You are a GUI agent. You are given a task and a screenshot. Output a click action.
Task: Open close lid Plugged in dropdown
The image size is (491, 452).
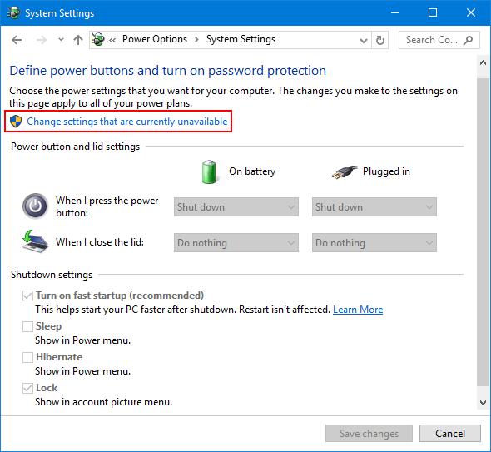coord(374,242)
